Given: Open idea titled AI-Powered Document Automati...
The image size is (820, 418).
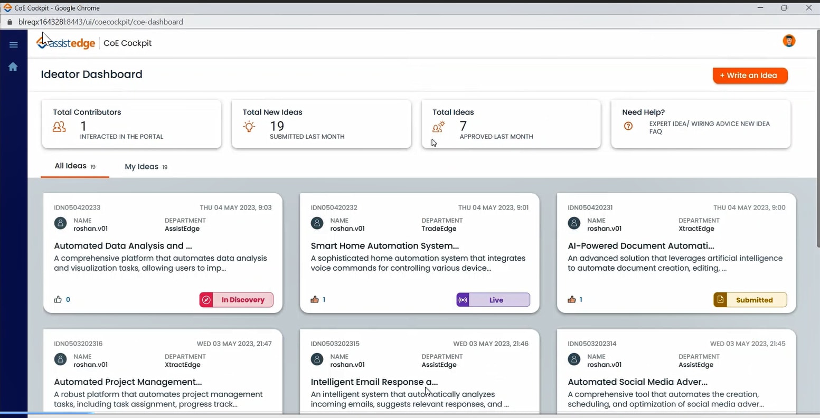Looking at the screenshot, I should (641, 246).
